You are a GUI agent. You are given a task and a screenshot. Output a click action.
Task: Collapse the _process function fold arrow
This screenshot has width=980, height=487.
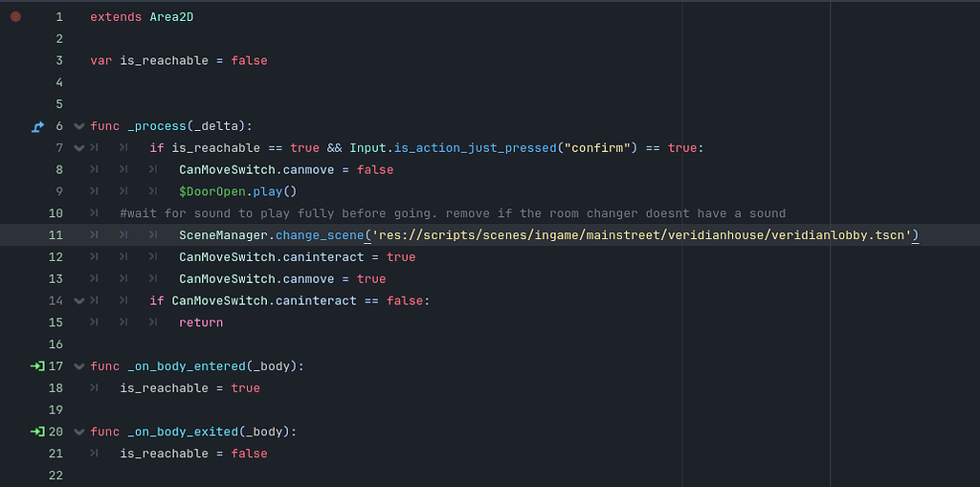click(x=78, y=126)
